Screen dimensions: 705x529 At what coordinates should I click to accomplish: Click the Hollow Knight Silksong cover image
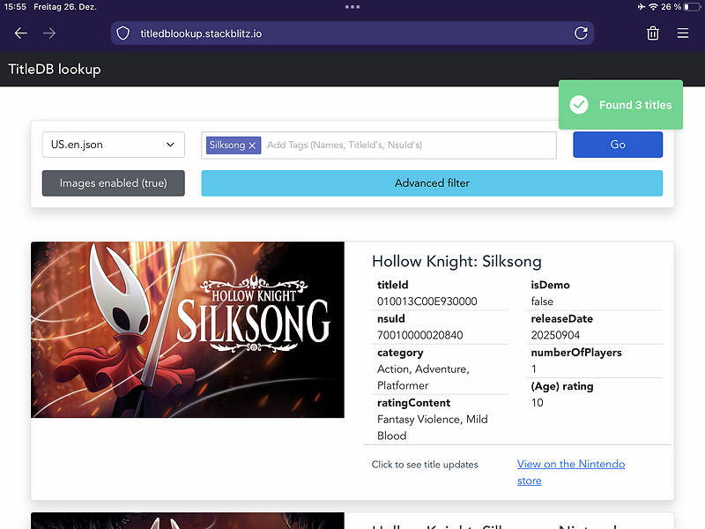pos(188,330)
